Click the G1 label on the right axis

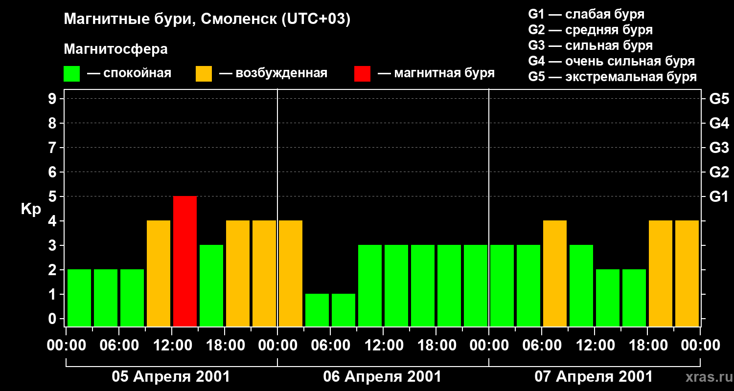(719, 197)
